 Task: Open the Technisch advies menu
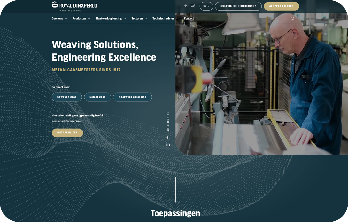[x=163, y=19]
